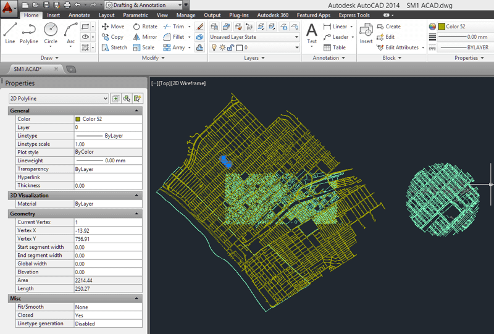Open the Parametric ribbon tab
Image resolution: width=494 pixels, height=334 pixels.
pos(135,15)
